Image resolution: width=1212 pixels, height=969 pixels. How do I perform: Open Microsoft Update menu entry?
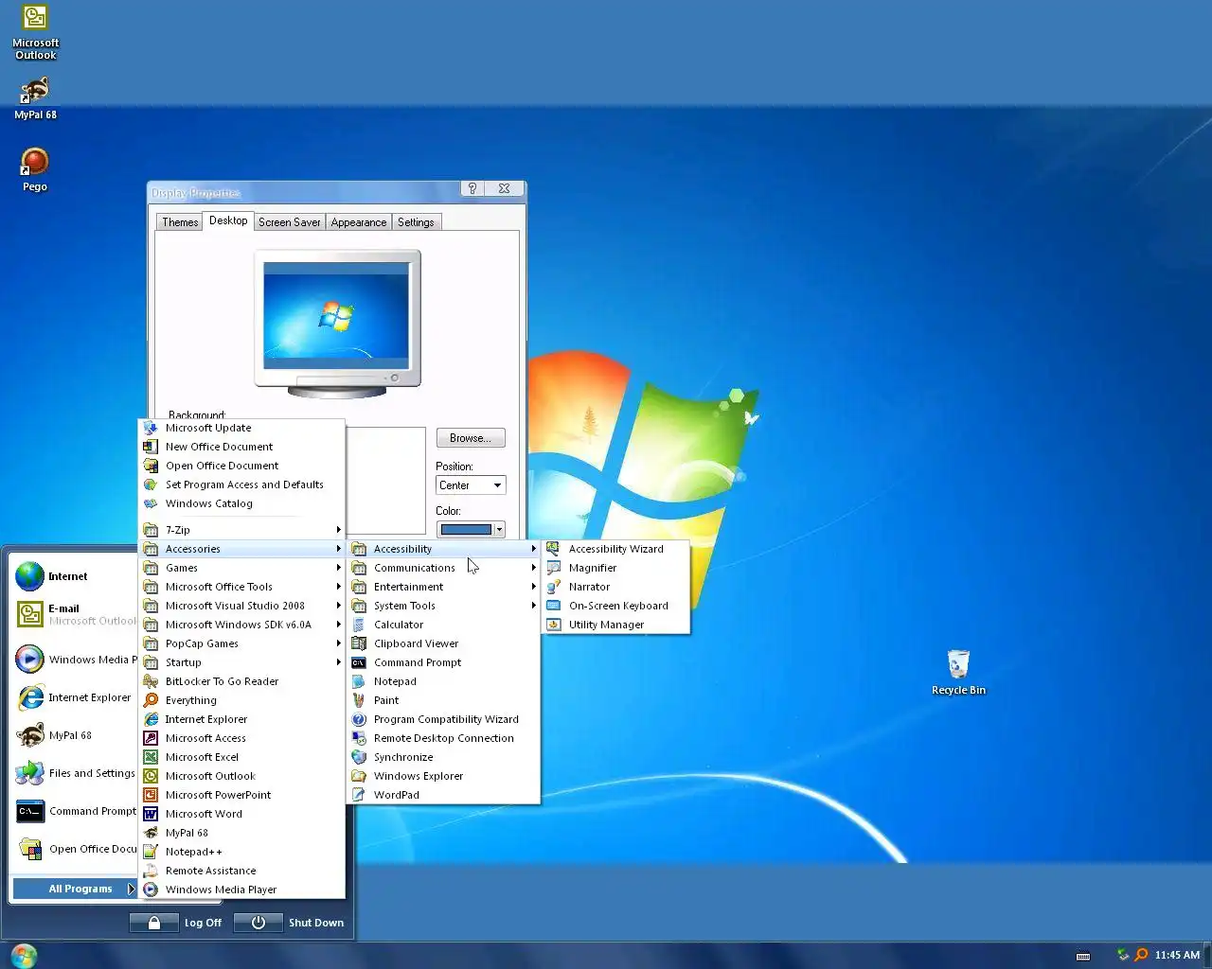241,428
